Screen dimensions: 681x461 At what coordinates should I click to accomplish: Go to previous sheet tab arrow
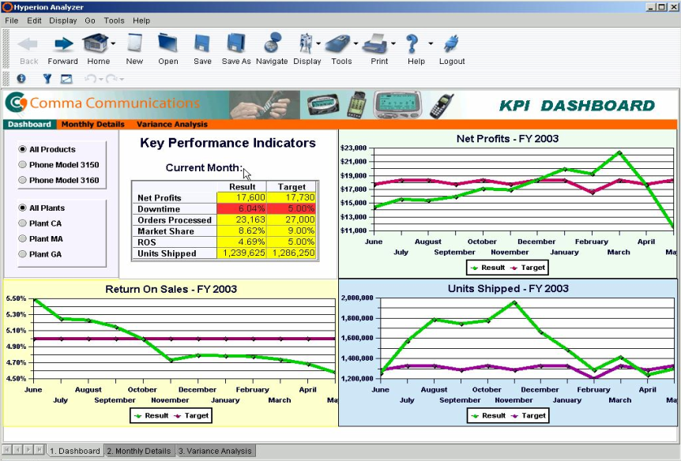[x=18, y=450]
